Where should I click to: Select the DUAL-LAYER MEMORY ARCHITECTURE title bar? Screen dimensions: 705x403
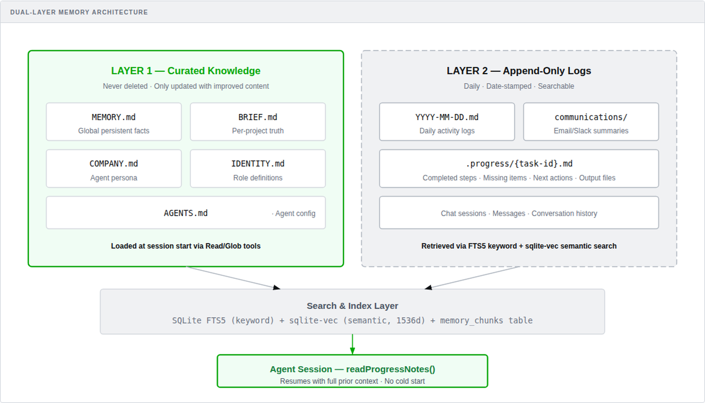click(79, 12)
